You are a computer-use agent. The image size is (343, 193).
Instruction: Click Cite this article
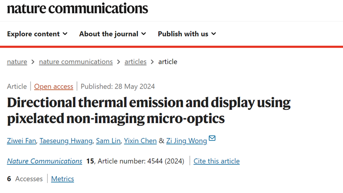[x=217, y=161]
